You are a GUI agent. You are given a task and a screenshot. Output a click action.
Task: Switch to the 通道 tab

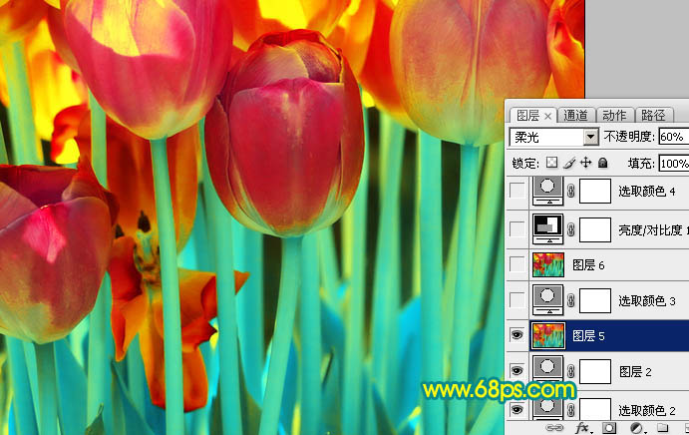click(575, 115)
